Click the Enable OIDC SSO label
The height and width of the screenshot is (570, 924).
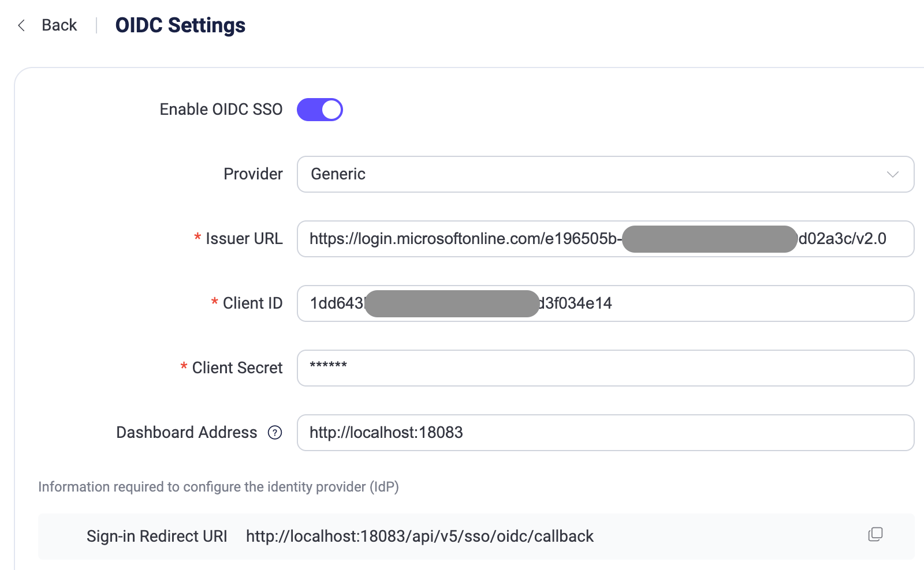220,109
